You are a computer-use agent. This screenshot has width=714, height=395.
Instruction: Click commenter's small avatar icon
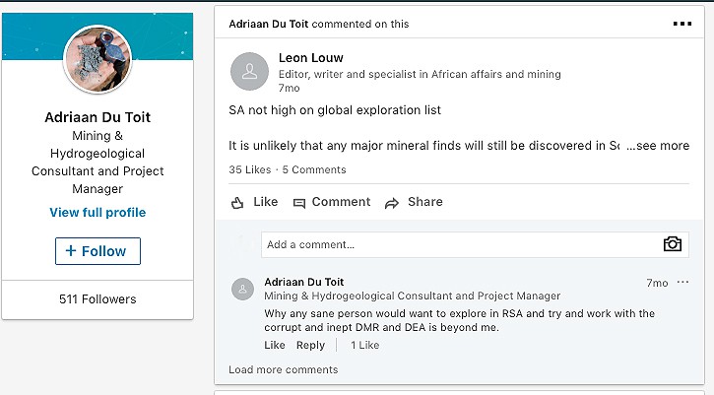pyautogui.click(x=242, y=289)
